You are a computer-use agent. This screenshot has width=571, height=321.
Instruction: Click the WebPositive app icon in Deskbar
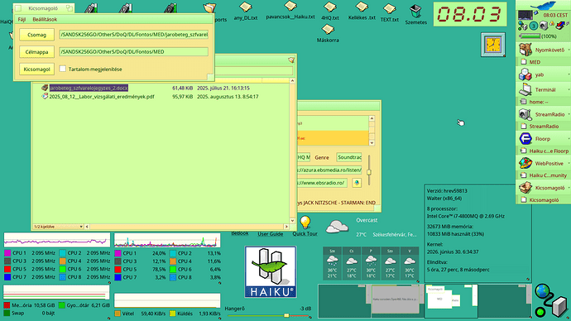[x=525, y=164]
